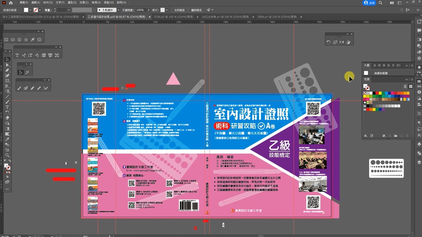This screenshot has height=237, width=422.
Task: Select the Star shape tool
Action: [x=26, y=40]
